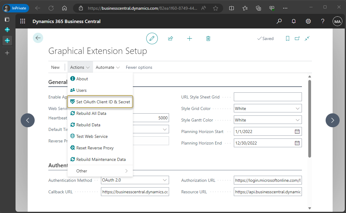Click the Fewer options button
The width and height of the screenshot is (346, 213).
click(139, 67)
